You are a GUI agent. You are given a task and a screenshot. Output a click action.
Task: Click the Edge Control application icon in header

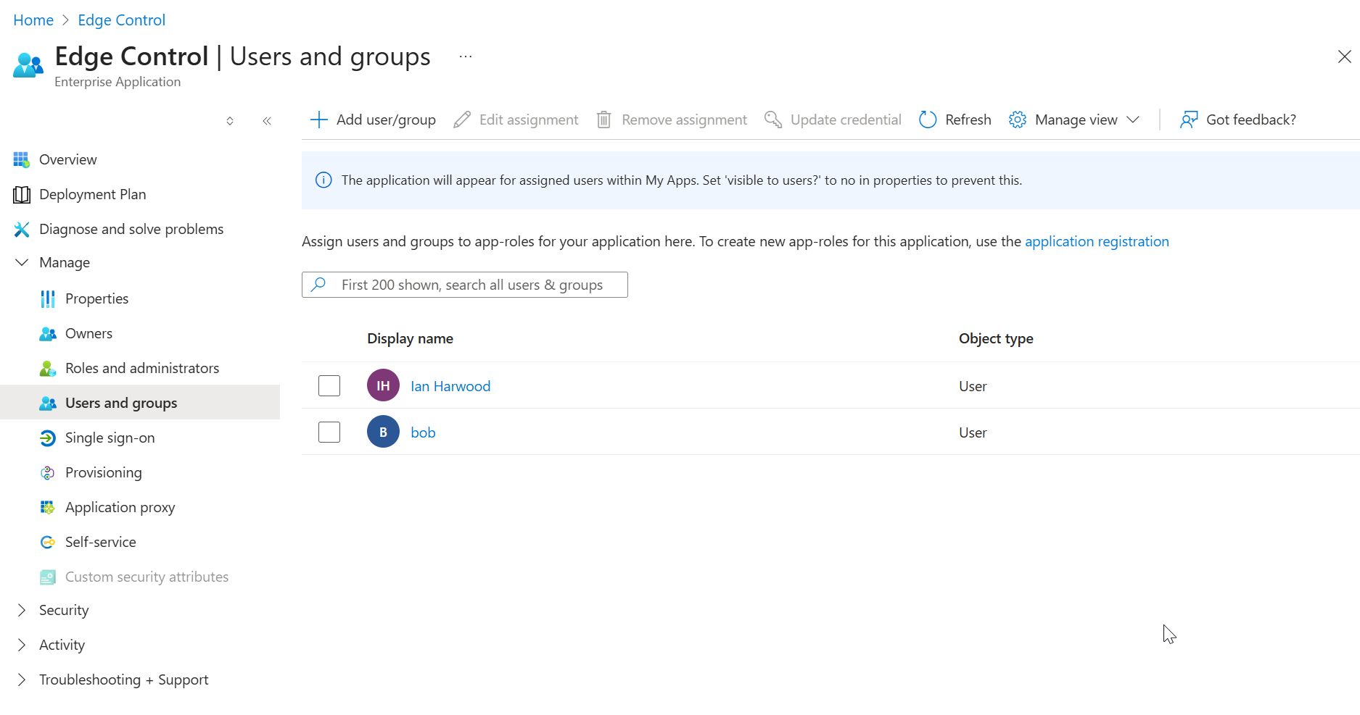[x=28, y=65]
